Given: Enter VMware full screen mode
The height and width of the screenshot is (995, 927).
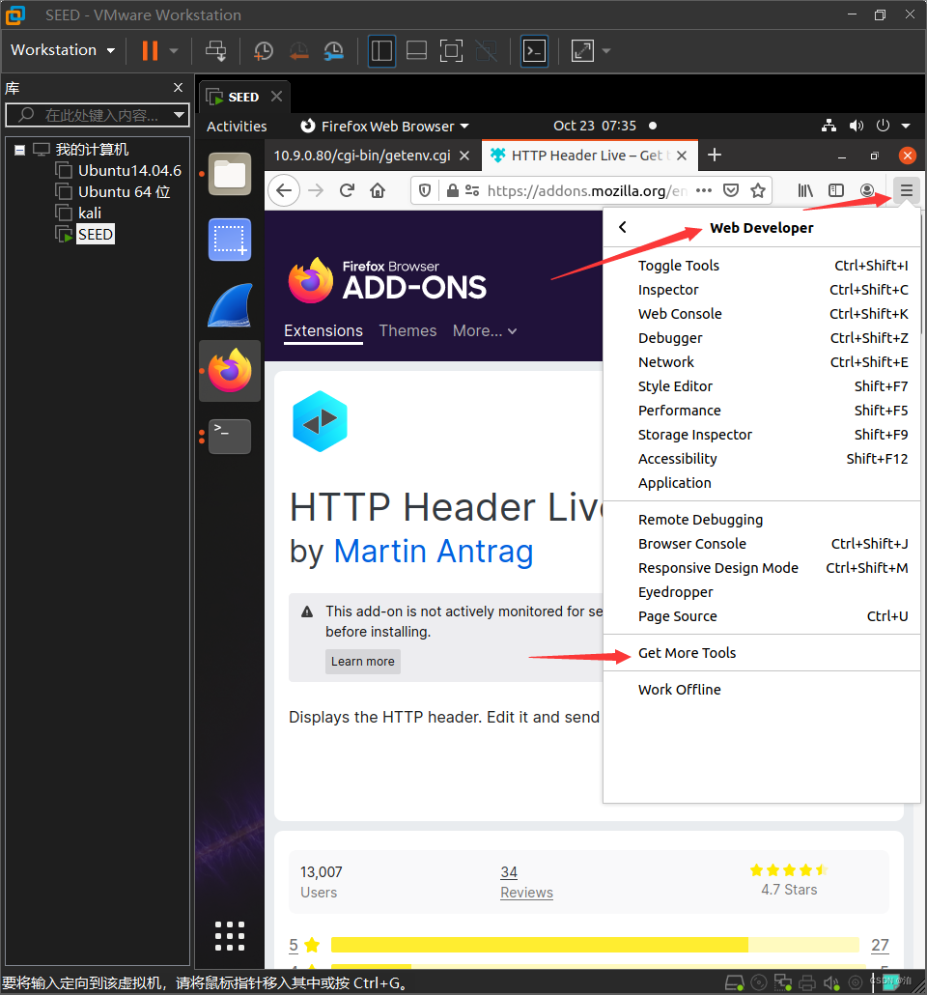Looking at the screenshot, I should [x=451, y=51].
